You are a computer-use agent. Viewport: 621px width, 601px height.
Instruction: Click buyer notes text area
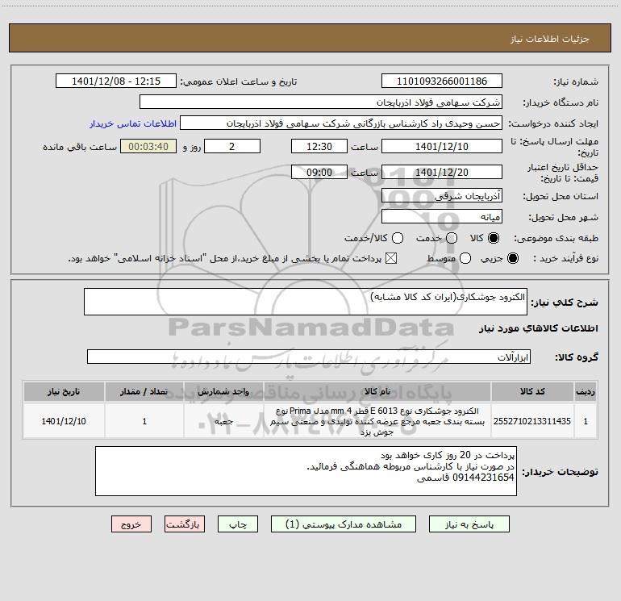pyautogui.click(x=306, y=471)
